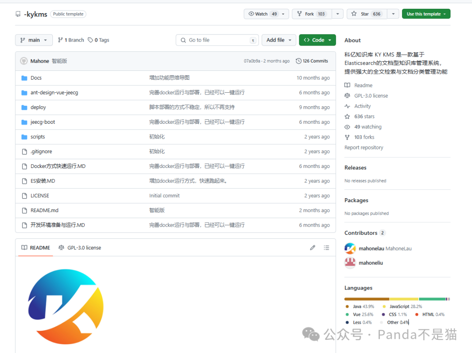Open the 开发环境准备与运行.MD file
Image resolution: width=472 pixels, height=353 pixels.
58,225
